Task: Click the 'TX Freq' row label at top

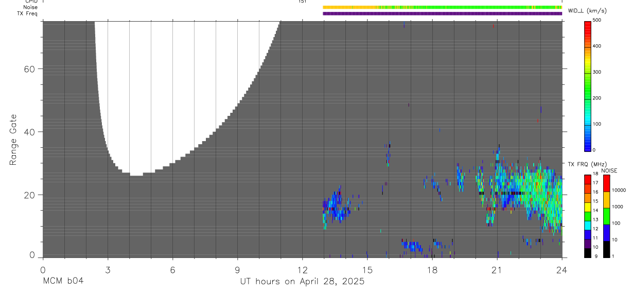Action: (x=27, y=13)
